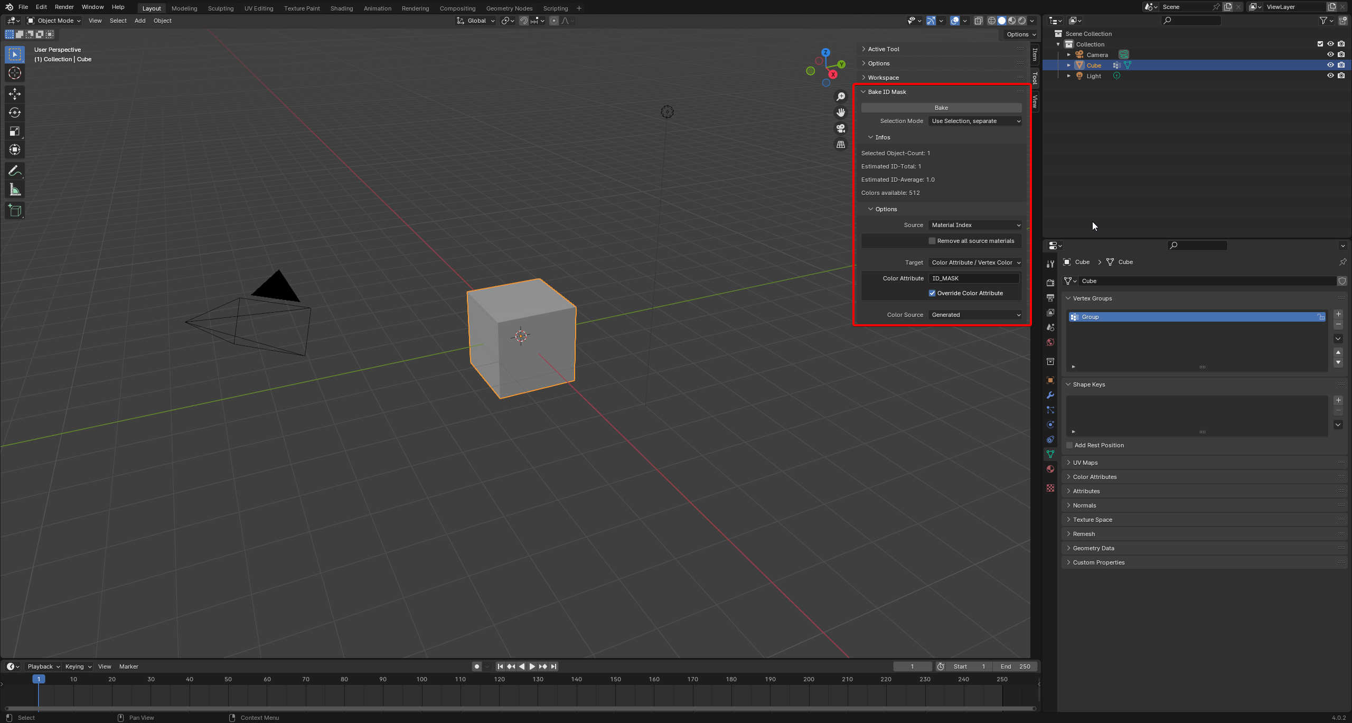Play the timeline animation
Screen dimensions: 1352x723
click(x=532, y=666)
